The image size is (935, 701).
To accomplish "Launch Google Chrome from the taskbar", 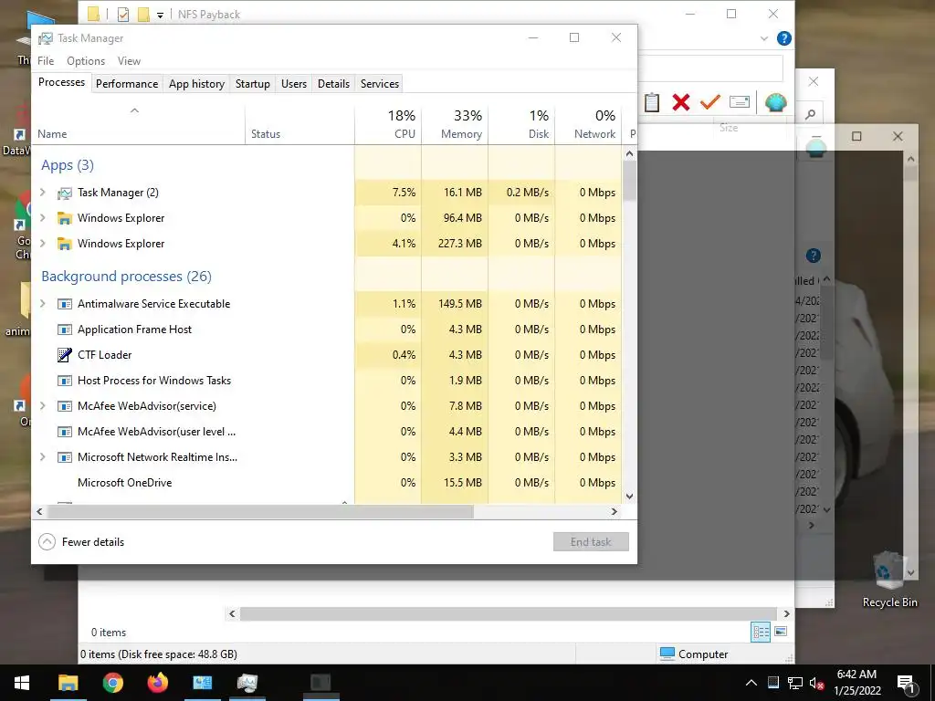I will pyautogui.click(x=112, y=683).
